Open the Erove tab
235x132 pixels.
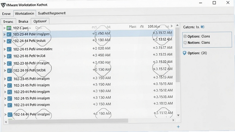click(x=6, y=13)
